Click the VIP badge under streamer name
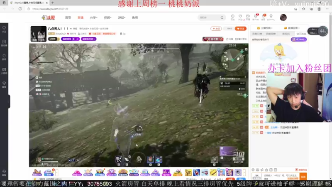The width and height of the screenshot is (332, 187). tap(54, 39)
